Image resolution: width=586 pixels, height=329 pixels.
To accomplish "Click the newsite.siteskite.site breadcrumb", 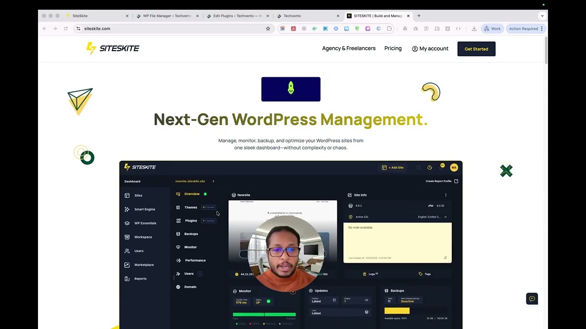I will 190,181.
